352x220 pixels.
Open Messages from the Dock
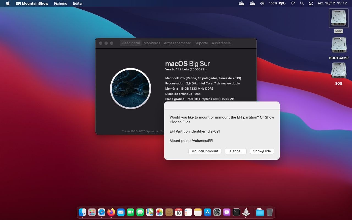click(x=140, y=212)
